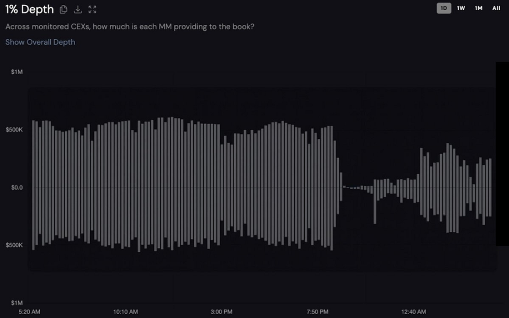The width and height of the screenshot is (509, 318).
Task: Click the bottom $1M axis label
Action: tap(17, 303)
